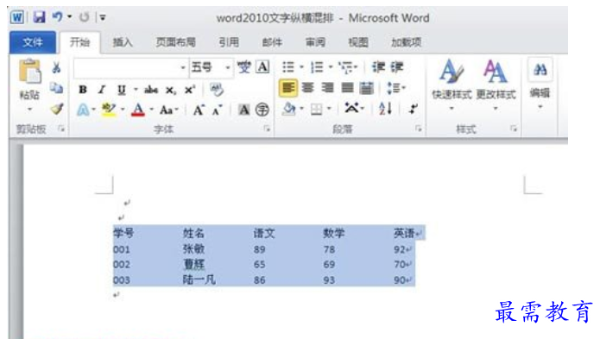The image size is (600, 339).
Task: Open the font color dropdown arrow
Action: (152, 110)
